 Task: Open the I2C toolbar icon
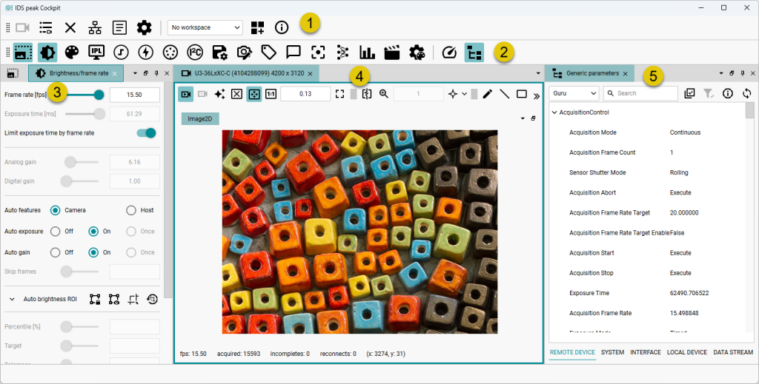click(x=195, y=53)
